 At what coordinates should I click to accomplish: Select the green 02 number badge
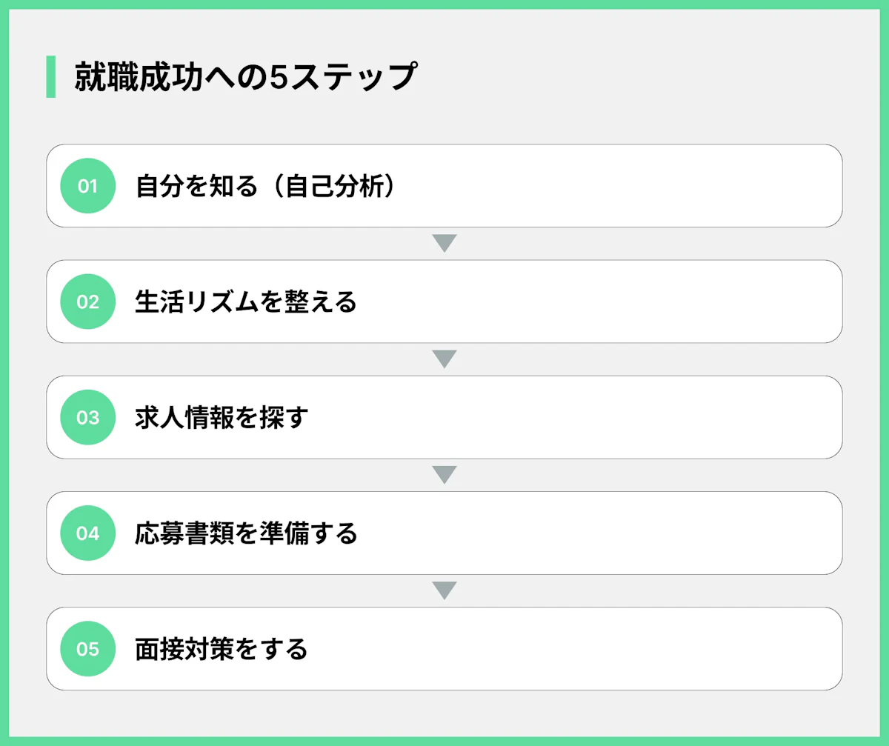[x=87, y=302]
